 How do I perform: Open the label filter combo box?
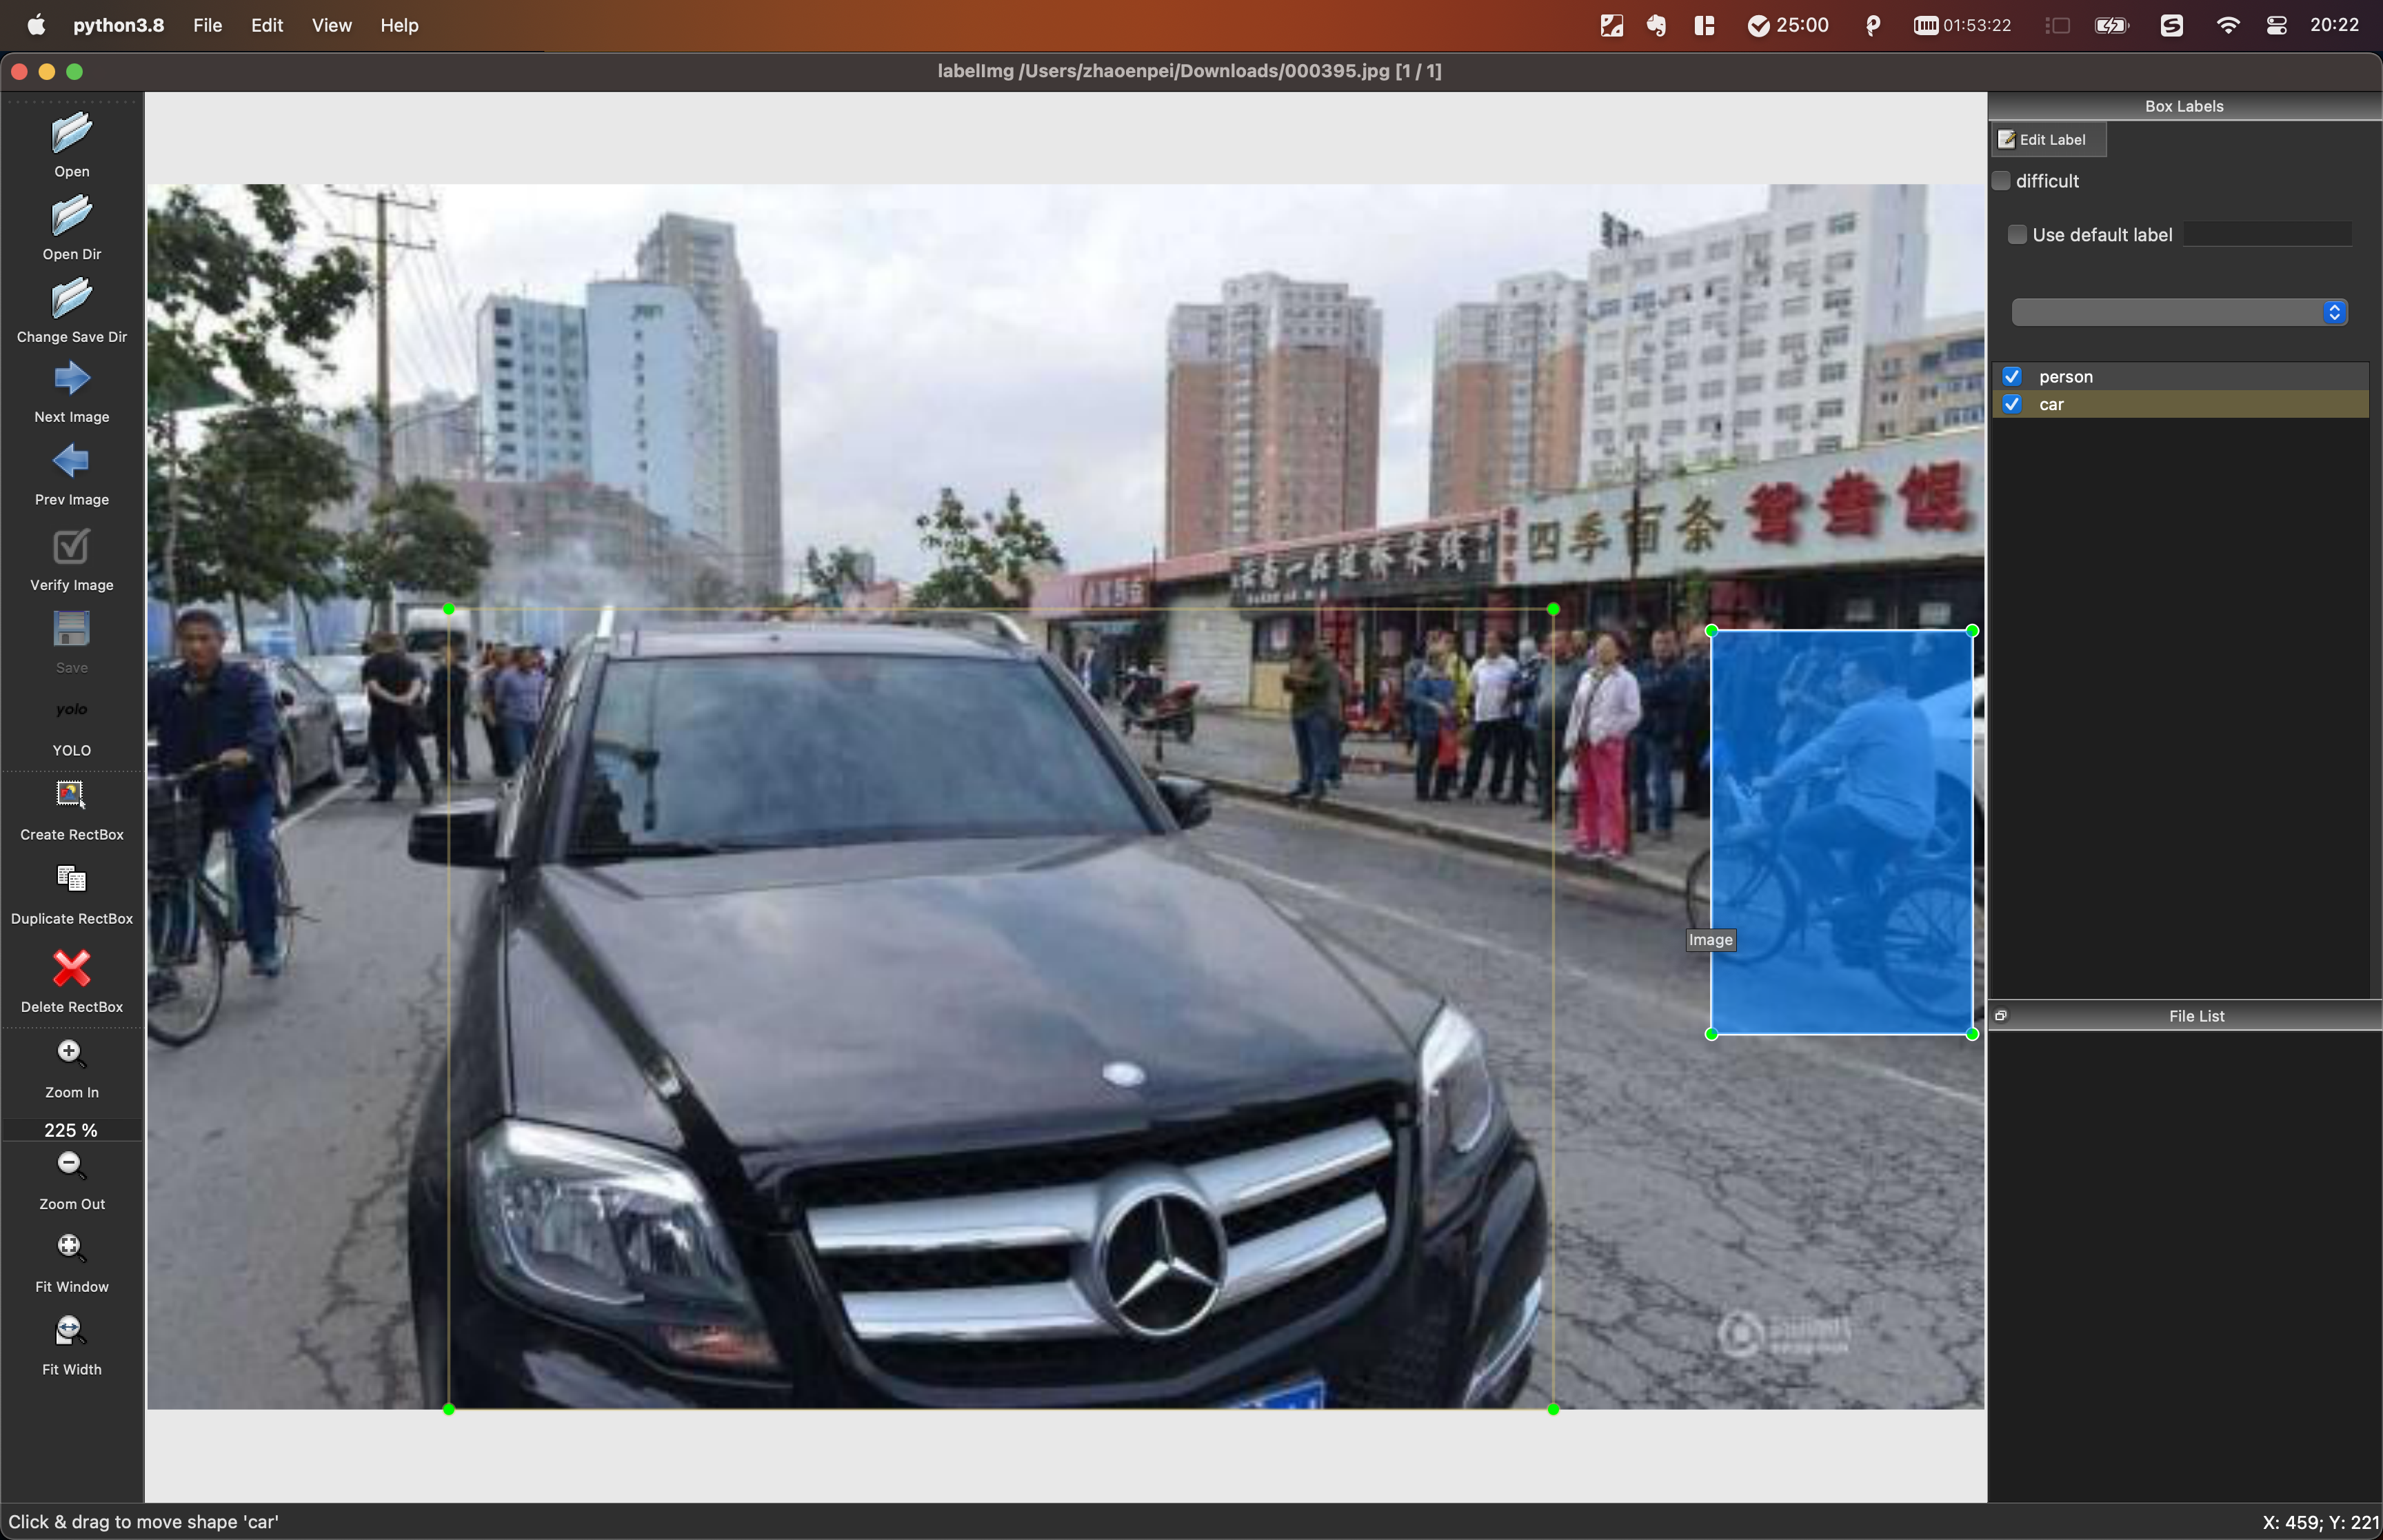click(2179, 312)
